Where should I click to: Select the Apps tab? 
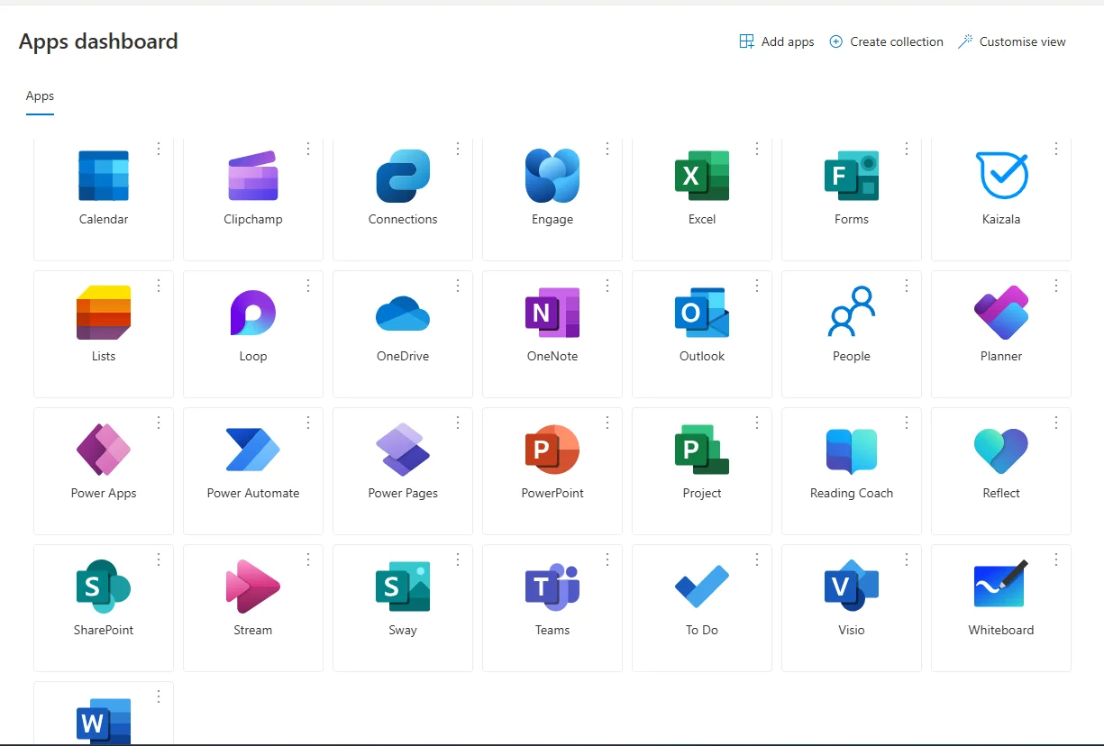(x=40, y=96)
